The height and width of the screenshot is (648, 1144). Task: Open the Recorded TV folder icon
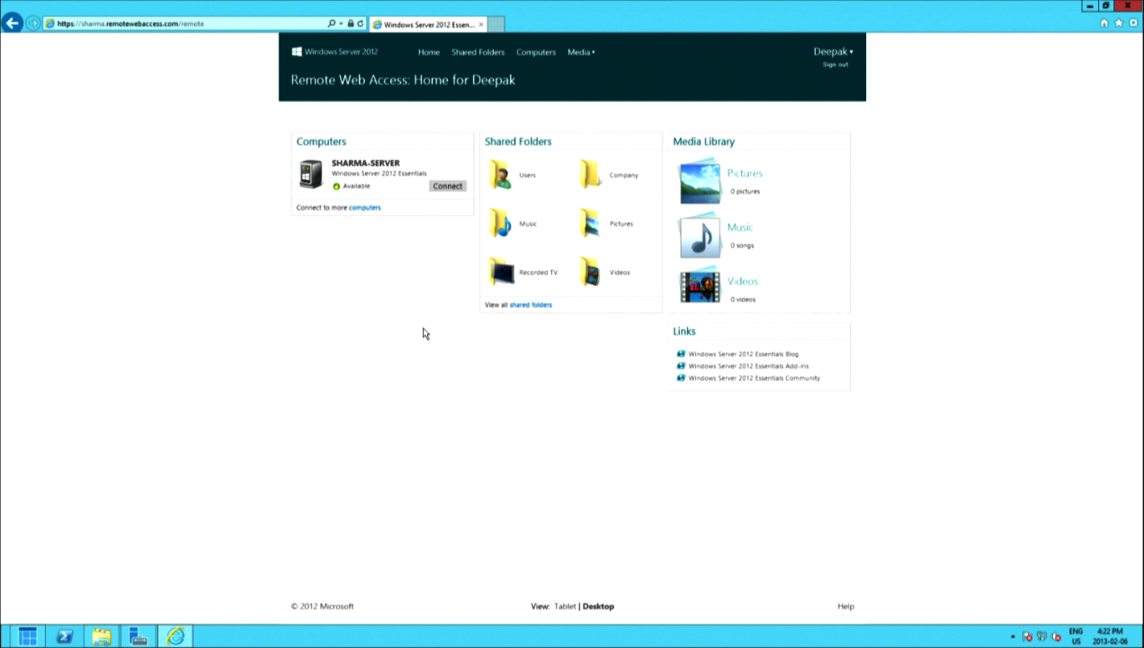[501, 272]
